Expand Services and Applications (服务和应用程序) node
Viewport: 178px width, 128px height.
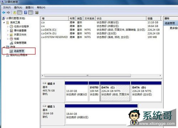pyautogui.click(x=4, y=55)
